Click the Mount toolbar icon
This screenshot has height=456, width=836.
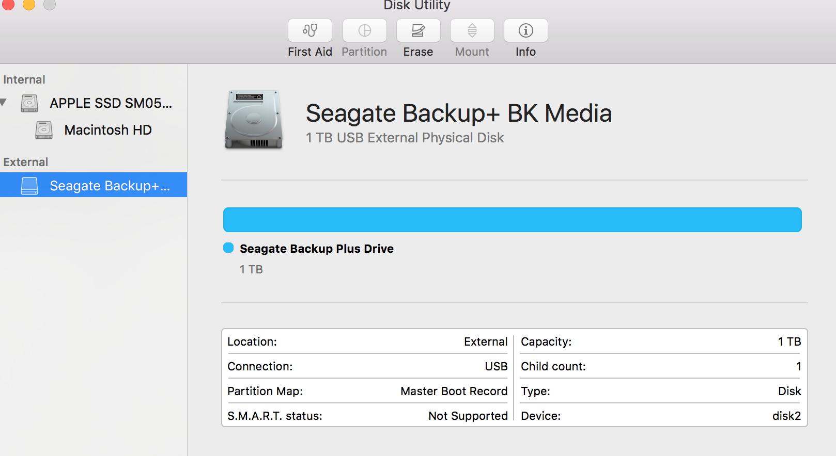click(x=472, y=30)
